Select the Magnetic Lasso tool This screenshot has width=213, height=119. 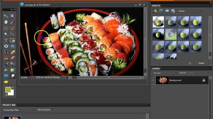[x=13, y=28]
